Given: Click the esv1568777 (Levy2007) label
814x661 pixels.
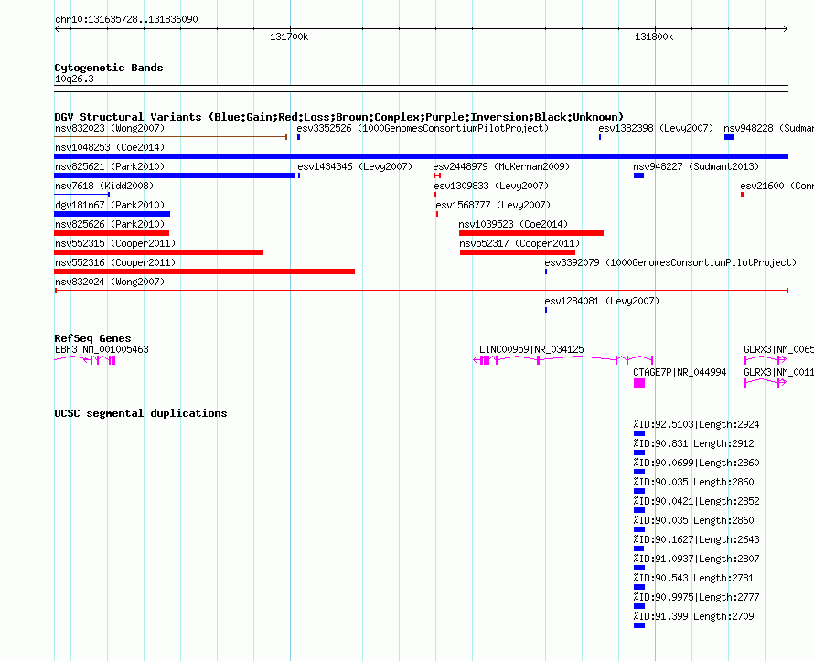Looking at the screenshot, I should tap(493, 205).
